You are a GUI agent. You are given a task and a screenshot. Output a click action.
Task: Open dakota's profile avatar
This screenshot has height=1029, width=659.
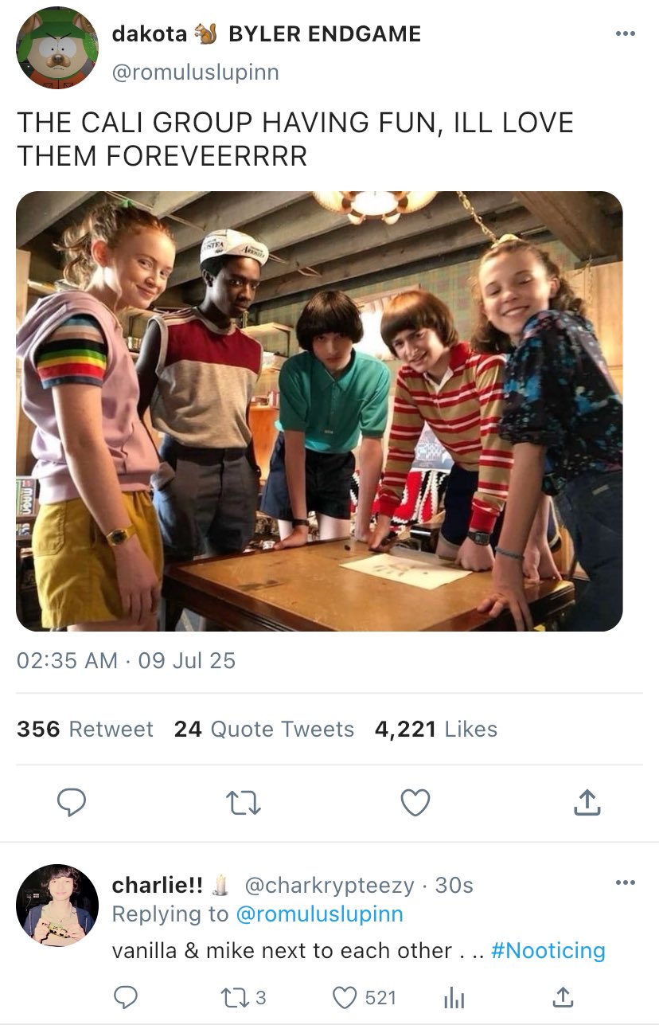(57, 48)
